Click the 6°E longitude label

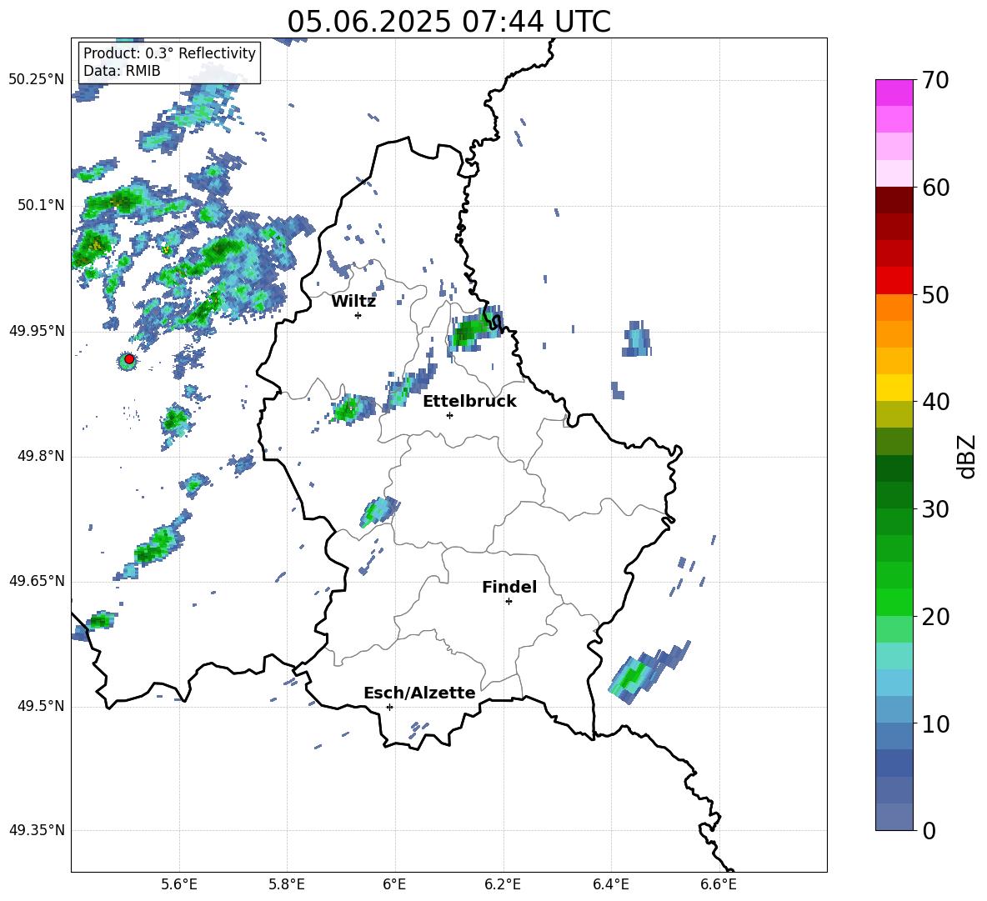[x=394, y=884]
